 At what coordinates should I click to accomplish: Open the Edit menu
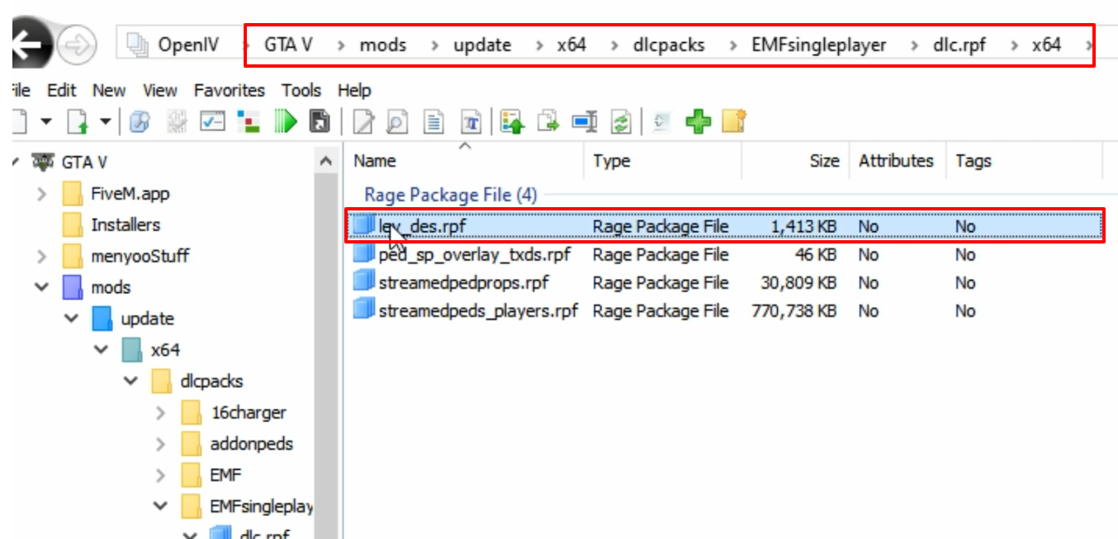(62, 90)
